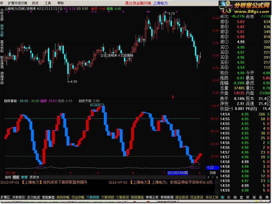
Task: Open the 综合资讯 bottom tab
Action: click(182, 197)
